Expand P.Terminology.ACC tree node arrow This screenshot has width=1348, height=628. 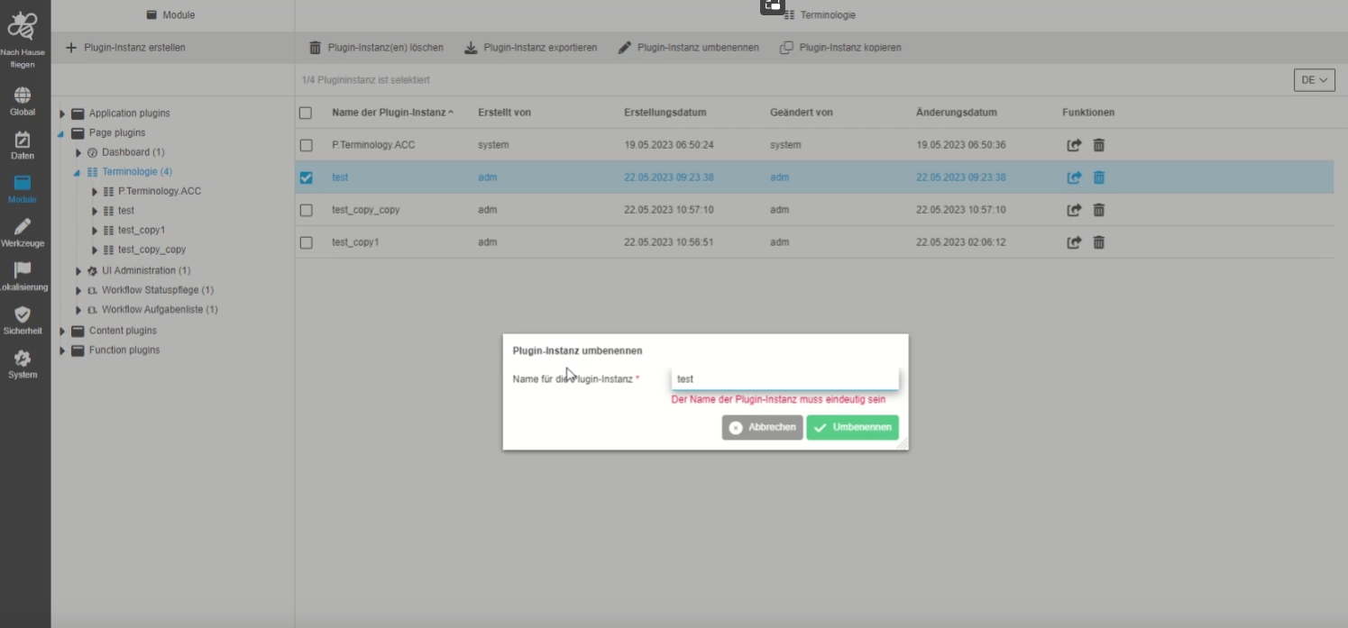coord(95,192)
